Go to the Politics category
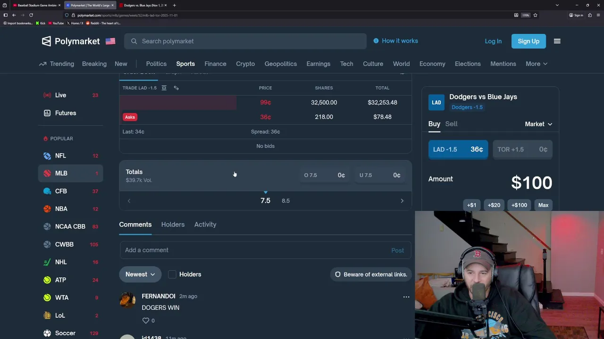604x339 pixels. pos(156,64)
